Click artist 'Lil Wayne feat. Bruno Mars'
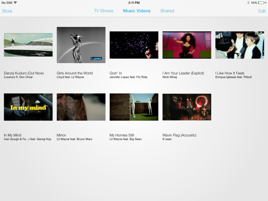Viewport: 268px width, 201px height. (75, 139)
